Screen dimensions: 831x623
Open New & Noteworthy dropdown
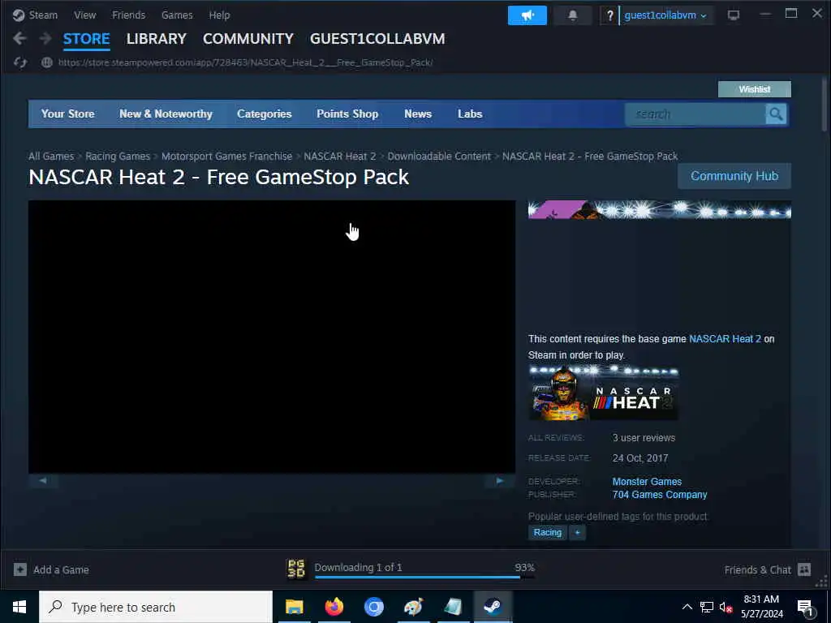[166, 114]
